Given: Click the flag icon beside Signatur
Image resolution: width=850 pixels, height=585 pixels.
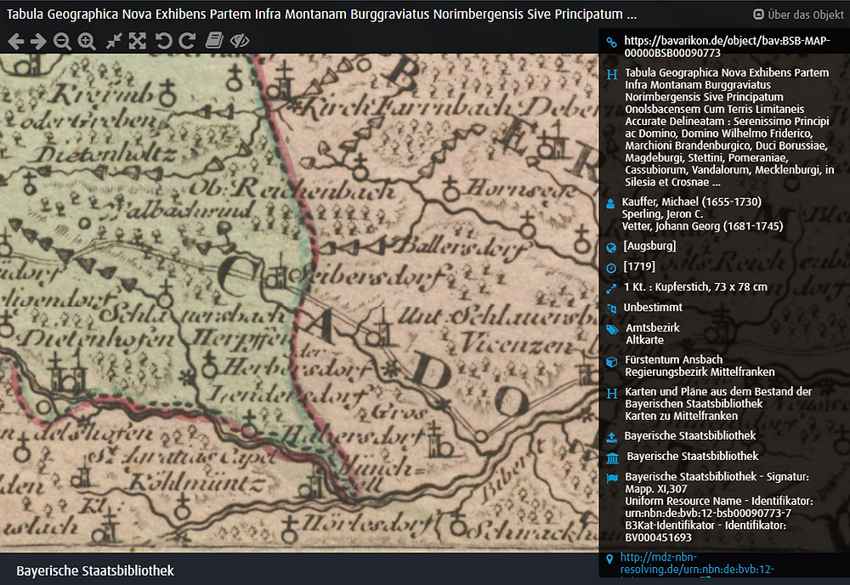Looking at the screenshot, I should [x=612, y=478].
